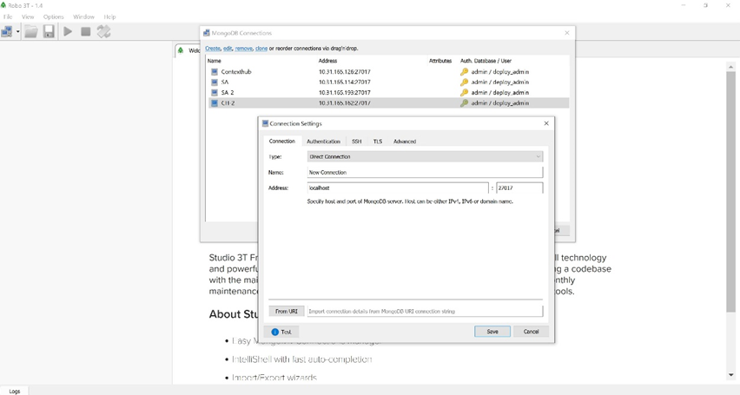Click address 10.31.165.126:27017
Viewport: 740px width, 395px height.
pos(345,72)
